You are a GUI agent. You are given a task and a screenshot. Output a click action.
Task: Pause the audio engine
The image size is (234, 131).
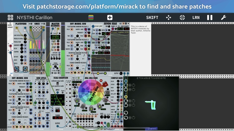tap(210, 17)
